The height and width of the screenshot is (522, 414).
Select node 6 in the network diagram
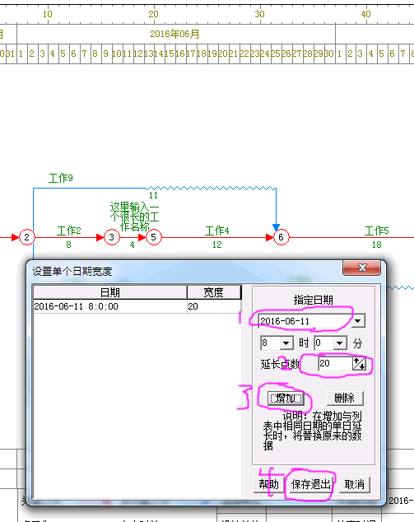point(281,237)
